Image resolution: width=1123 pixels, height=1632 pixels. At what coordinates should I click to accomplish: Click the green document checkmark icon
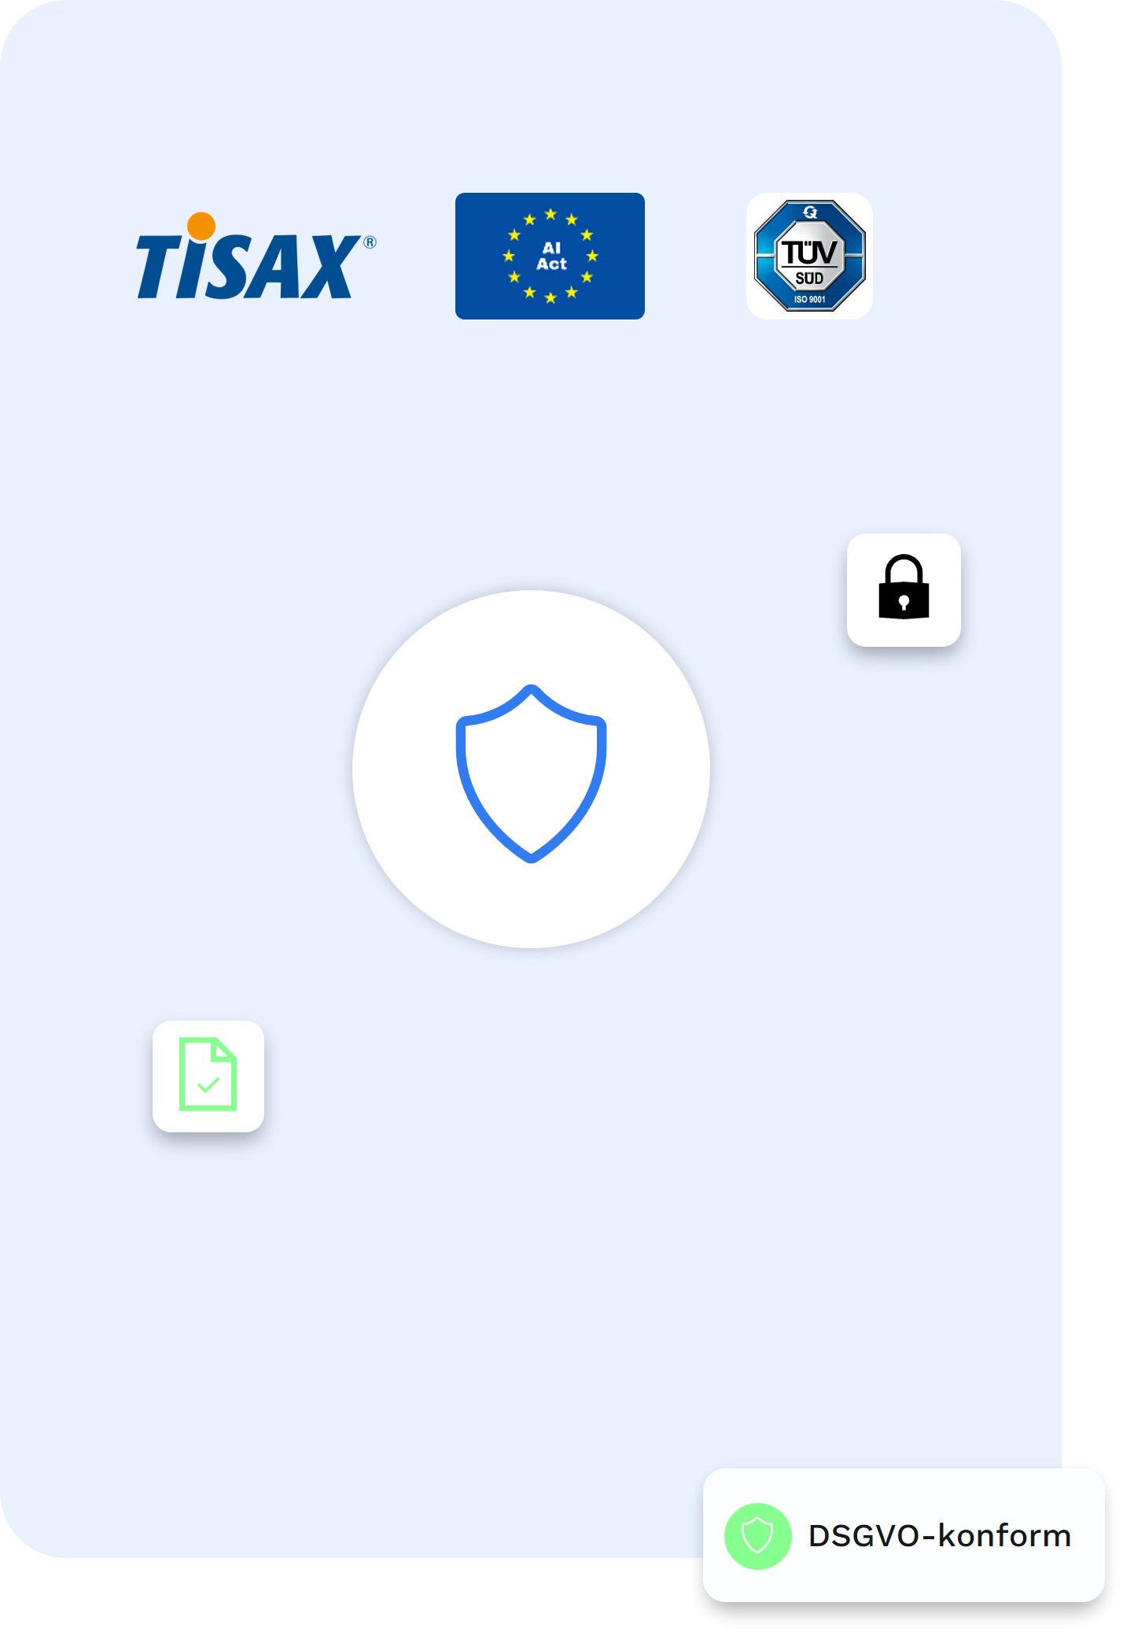(208, 1074)
